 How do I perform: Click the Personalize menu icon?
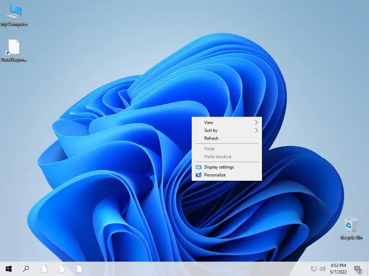point(199,175)
